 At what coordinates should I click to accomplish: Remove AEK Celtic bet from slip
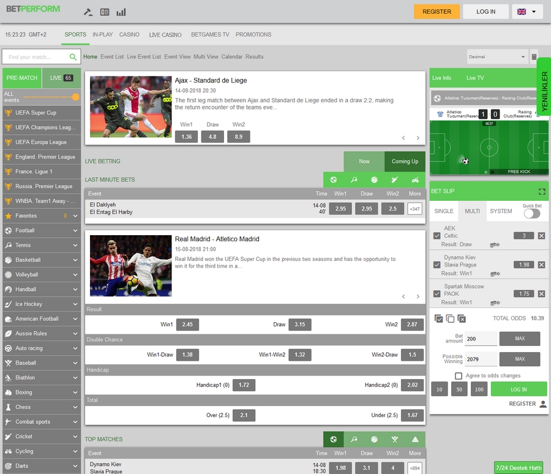(542, 236)
